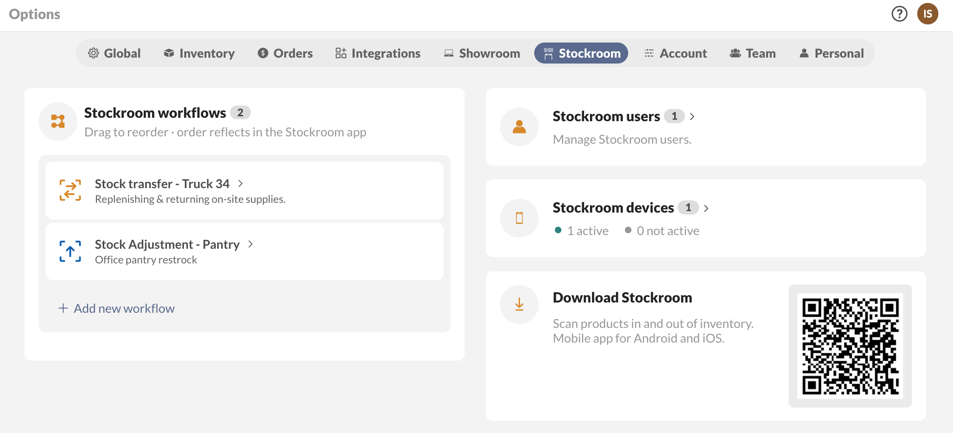Image resolution: width=953 pixels, height=433 pixels.
Task: Click the stock adjustment upload arrow icon
Action: tap(70, 251)
